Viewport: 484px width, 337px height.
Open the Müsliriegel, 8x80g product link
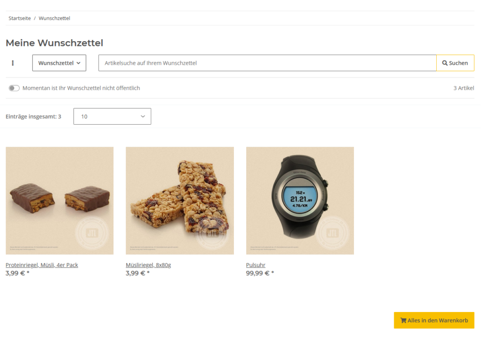[148, 265]
